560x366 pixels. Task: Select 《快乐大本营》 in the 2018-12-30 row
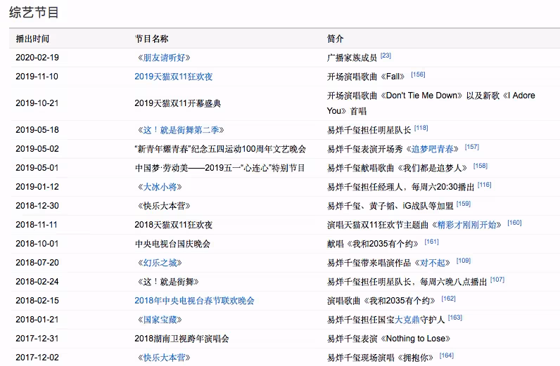click(x=164, y=206)
